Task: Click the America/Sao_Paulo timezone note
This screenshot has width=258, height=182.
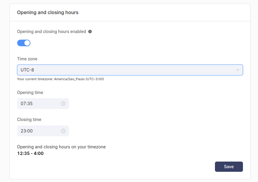Action: 61,79
